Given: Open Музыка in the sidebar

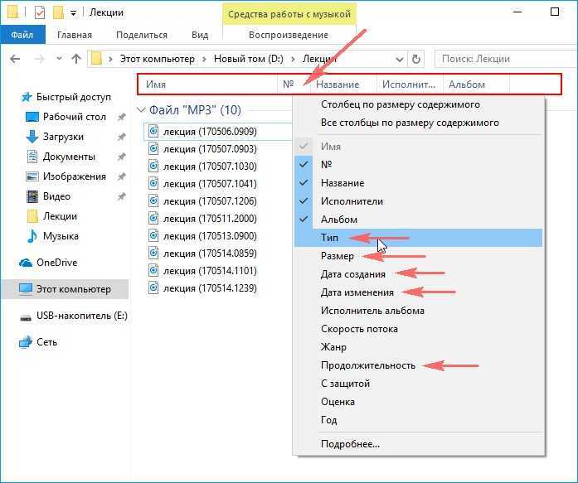Looking at the screenshot, I should pos(53,236).
